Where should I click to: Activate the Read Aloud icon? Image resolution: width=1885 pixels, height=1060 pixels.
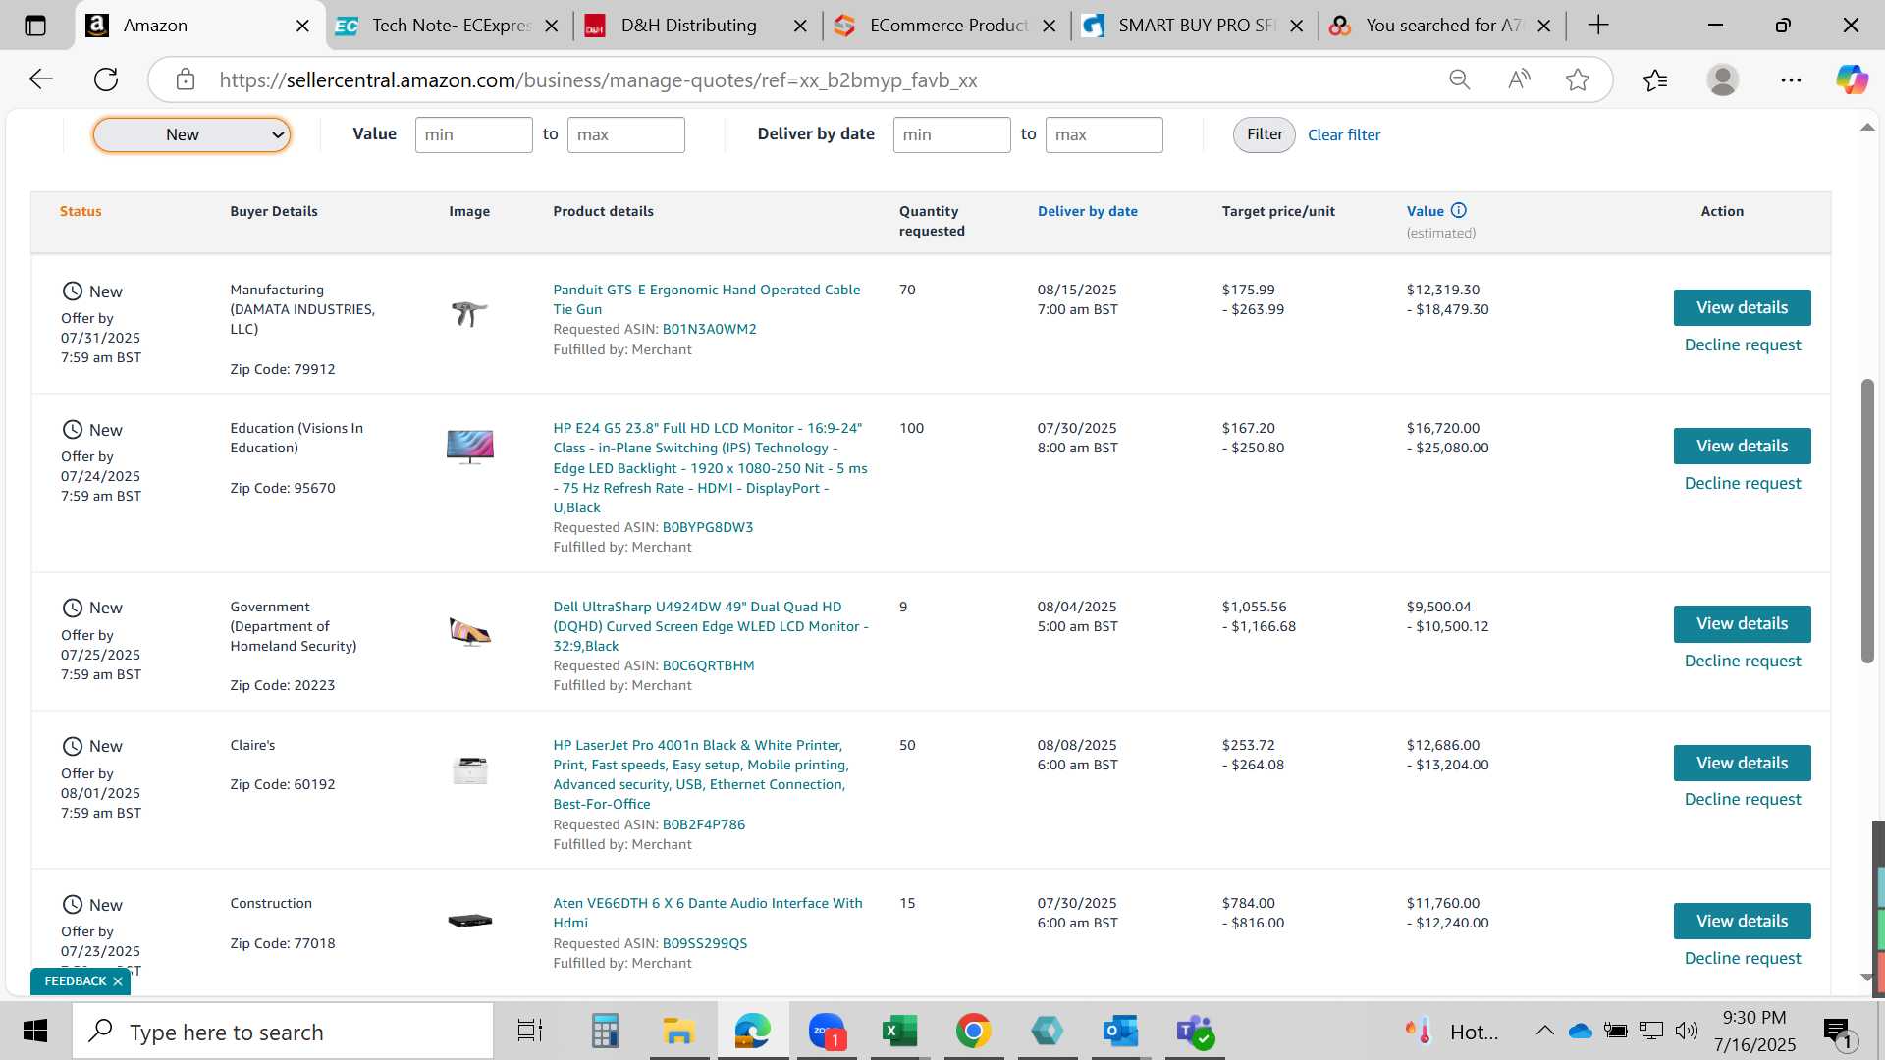click(x=1519, y=79)
